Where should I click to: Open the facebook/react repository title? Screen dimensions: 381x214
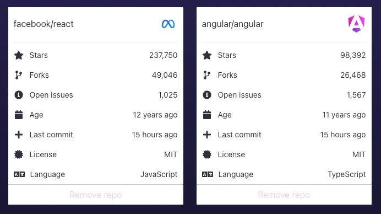[x=43, y=24]
